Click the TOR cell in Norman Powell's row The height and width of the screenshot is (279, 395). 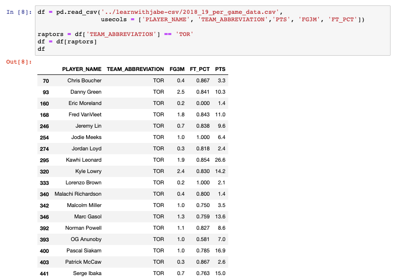pyautogui.click(x=158, y=228)
